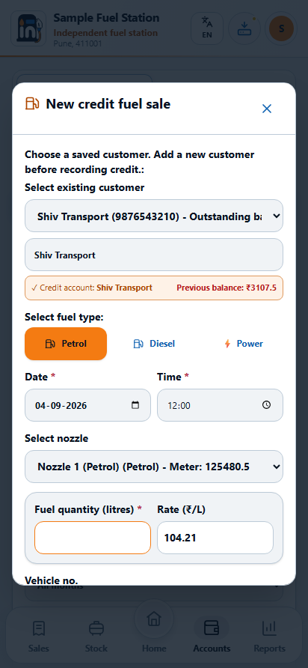The width and height of the screenshot is (308, 668).
Task: Click the Sample Fuel Station title
Action: (106, 18)
